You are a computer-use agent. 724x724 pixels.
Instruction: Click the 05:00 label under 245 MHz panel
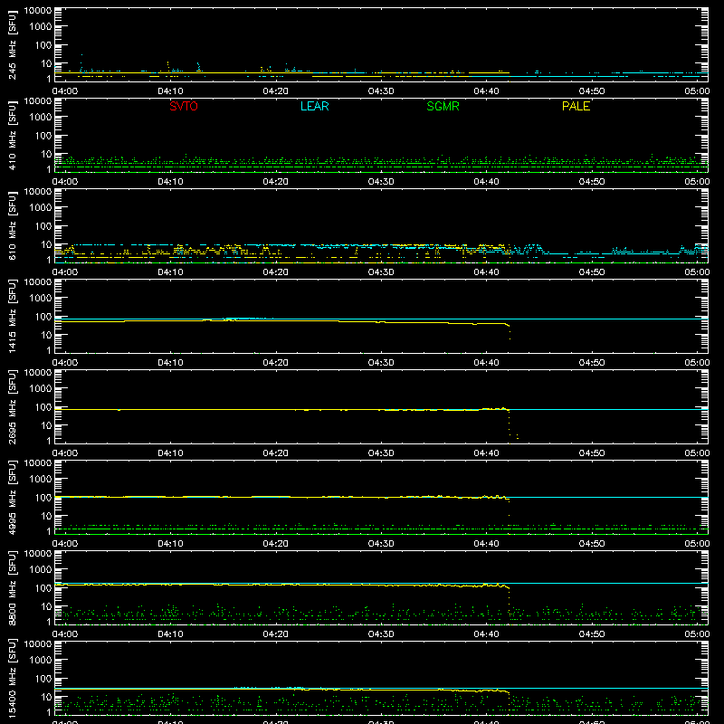[697, 91]
